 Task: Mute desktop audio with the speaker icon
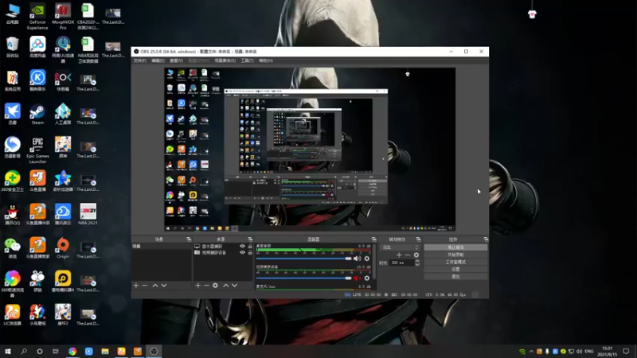357,259
